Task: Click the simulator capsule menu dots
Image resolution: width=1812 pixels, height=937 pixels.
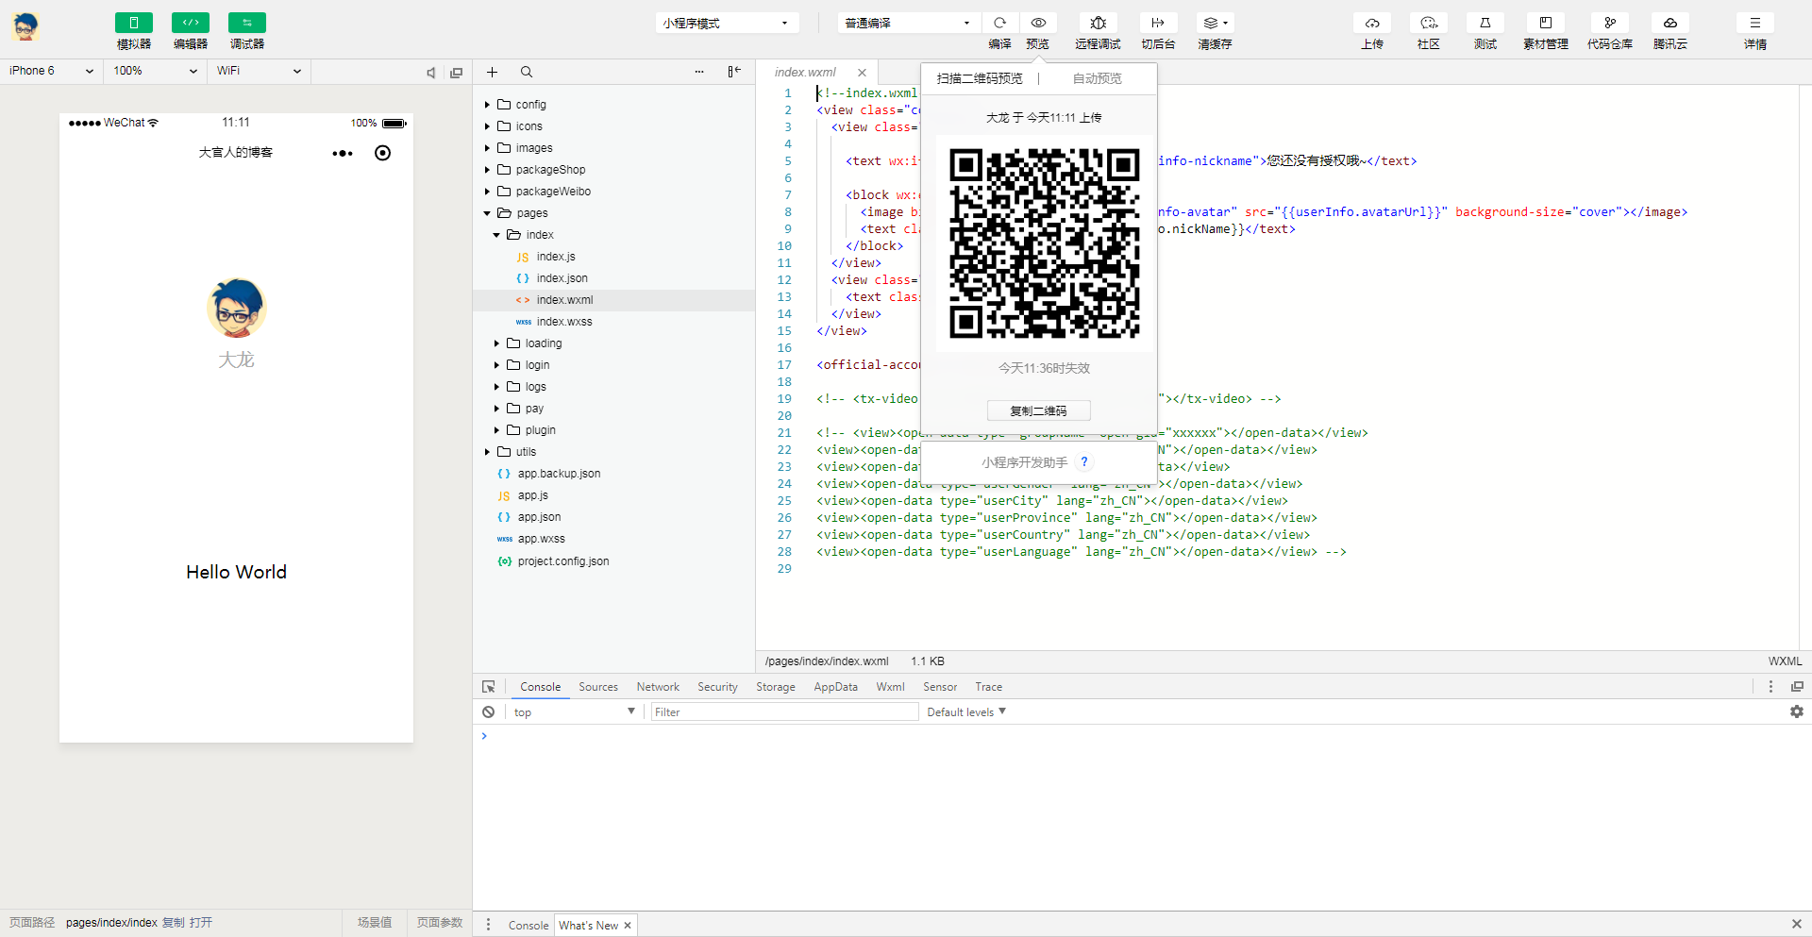Action: (x=343, y=153)
